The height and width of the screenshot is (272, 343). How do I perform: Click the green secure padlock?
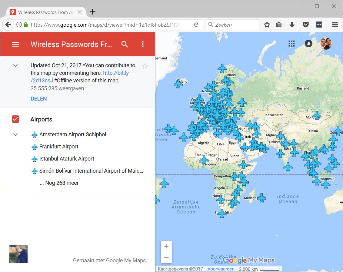(26, 25)
